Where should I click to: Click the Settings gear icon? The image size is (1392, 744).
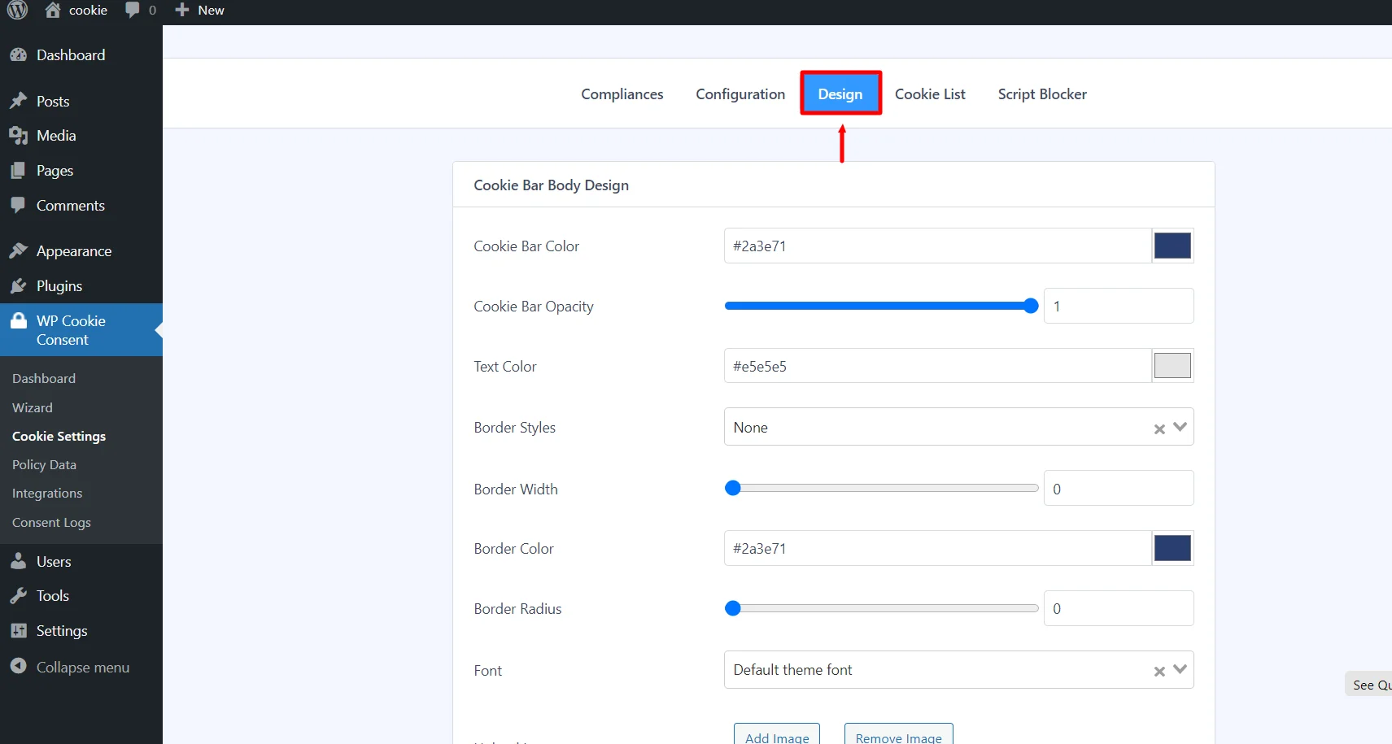[x=20, y=630]
